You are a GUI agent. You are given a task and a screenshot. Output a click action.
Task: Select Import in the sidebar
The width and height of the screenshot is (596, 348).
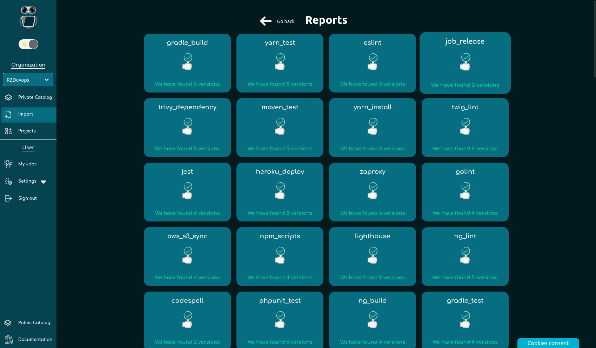coord(26,114)
